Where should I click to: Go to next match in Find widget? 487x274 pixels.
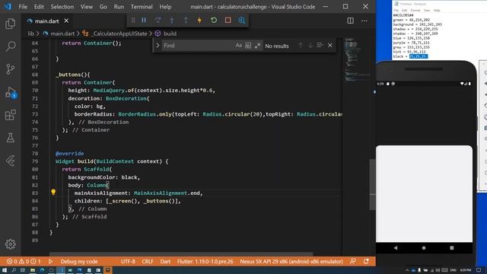[310, 46]
